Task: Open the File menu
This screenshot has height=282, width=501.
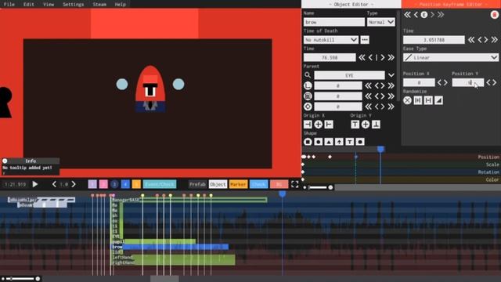Action: (x=9, y=4)
